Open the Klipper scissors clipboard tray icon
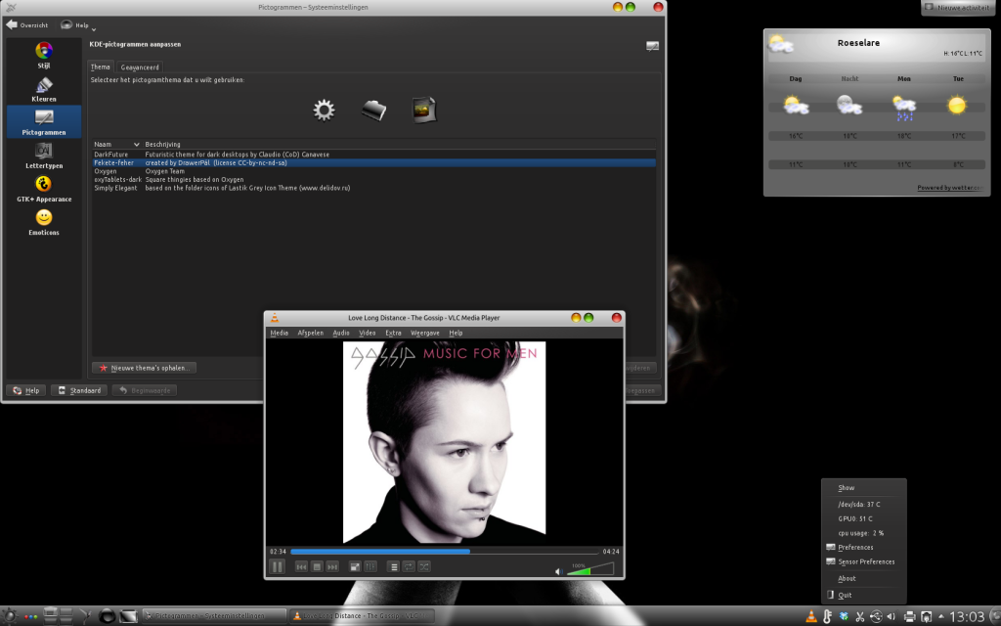 click(860, 616)
